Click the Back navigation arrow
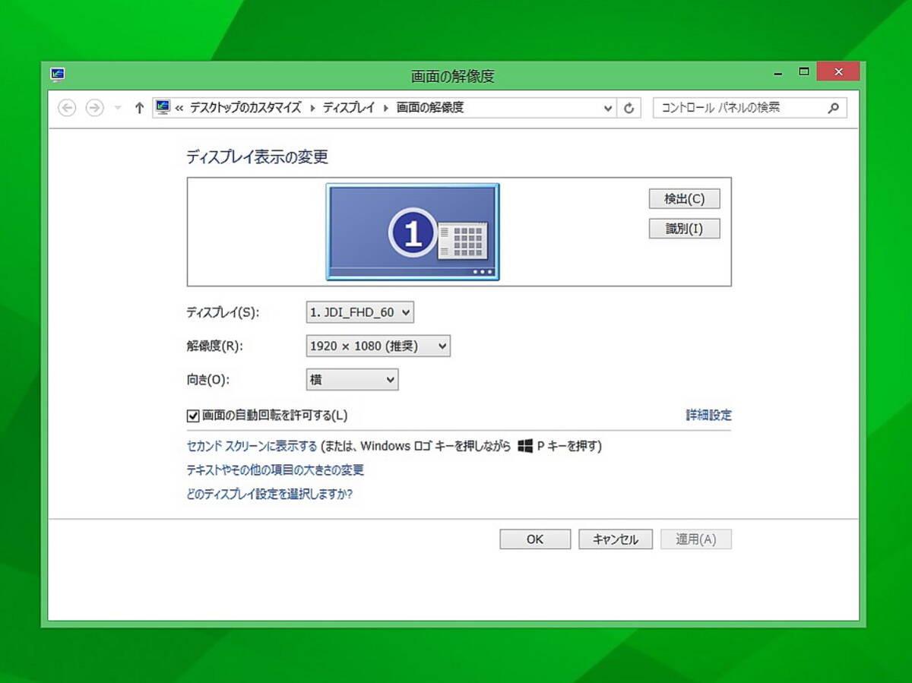The height and width of the screenshot is (683, 912). click(67, 109)
